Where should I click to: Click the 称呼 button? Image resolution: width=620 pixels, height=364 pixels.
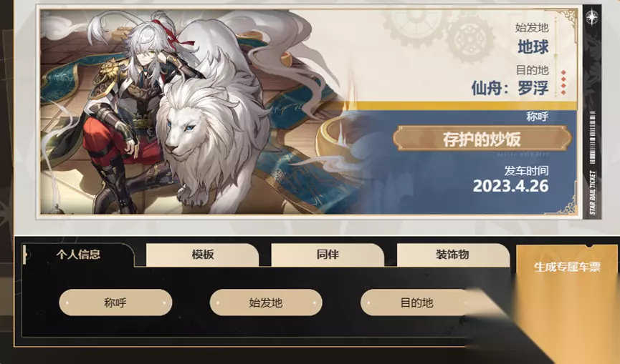click(115, 302)
